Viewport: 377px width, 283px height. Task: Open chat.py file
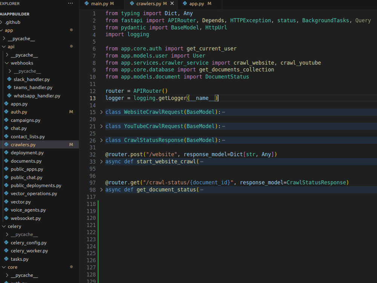tap(18, 128)
